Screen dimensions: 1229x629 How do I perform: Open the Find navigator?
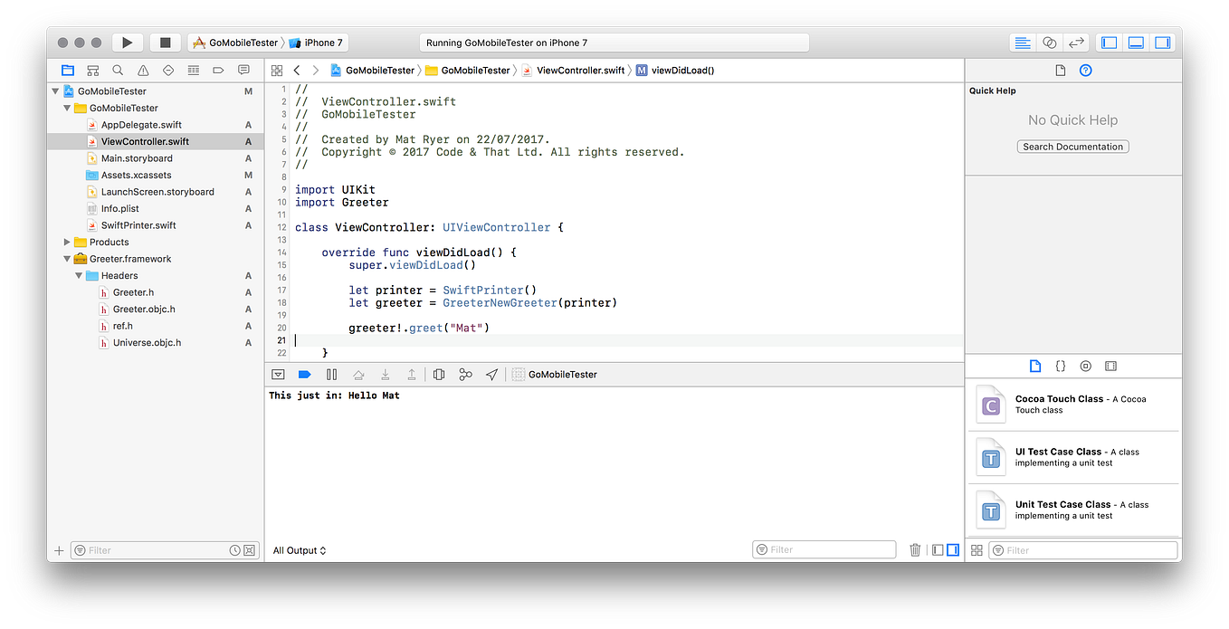(117, 70)
